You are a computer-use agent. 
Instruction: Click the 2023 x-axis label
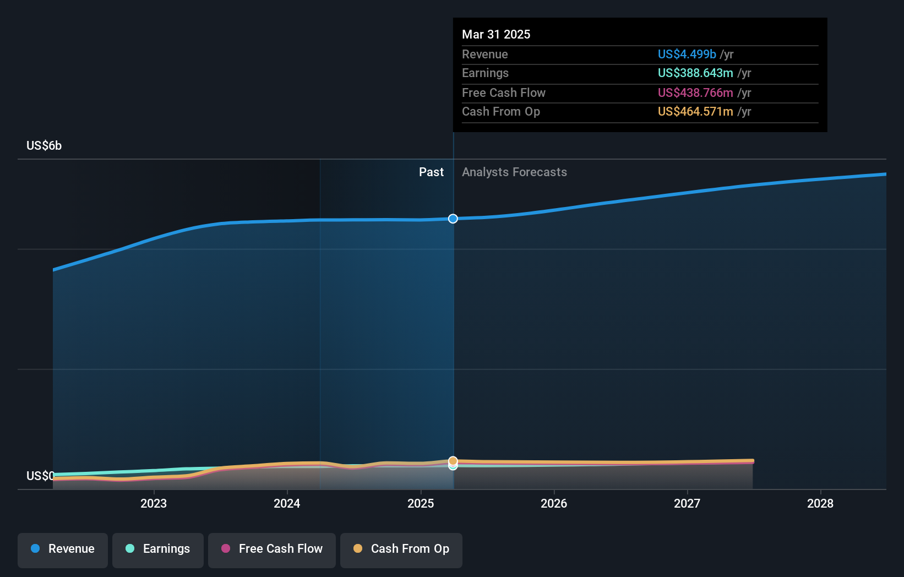click(x=154, y=503)
